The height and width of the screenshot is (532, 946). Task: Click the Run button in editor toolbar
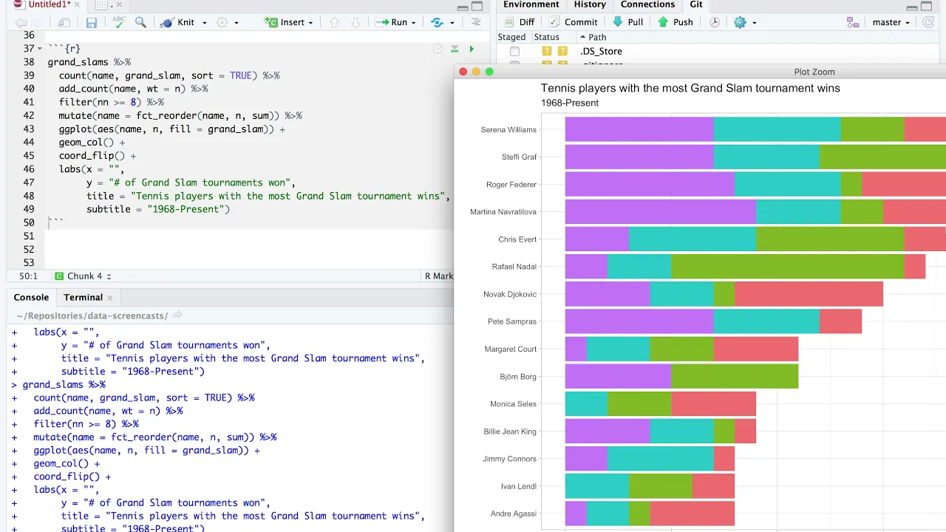392,22
